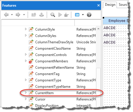The image size is (133, 112).
Task: Click the blue list view icon
Action: (x=77, y=15)
